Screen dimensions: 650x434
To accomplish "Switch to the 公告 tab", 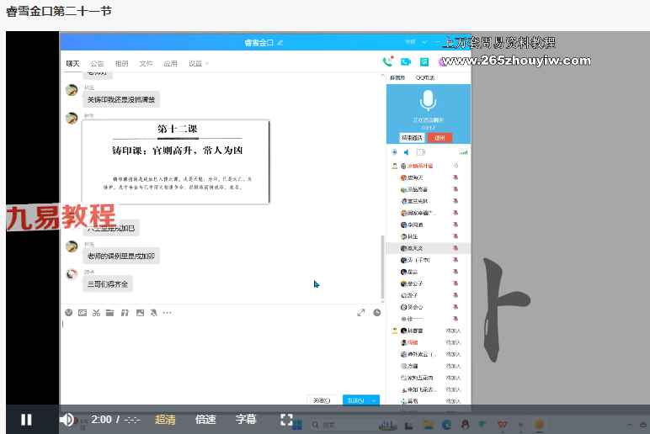I will (97, 63).
